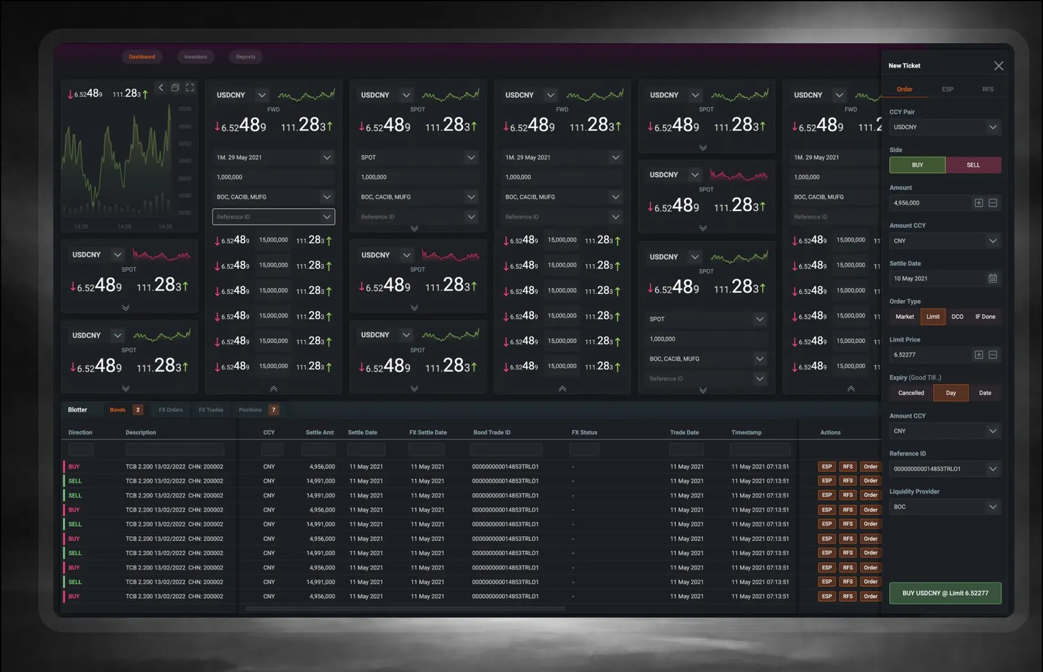Image resolution: width=1043 pixels, height=672 pixels.
Task: Click ESP in the first blotter row
Action: [827, 467]
